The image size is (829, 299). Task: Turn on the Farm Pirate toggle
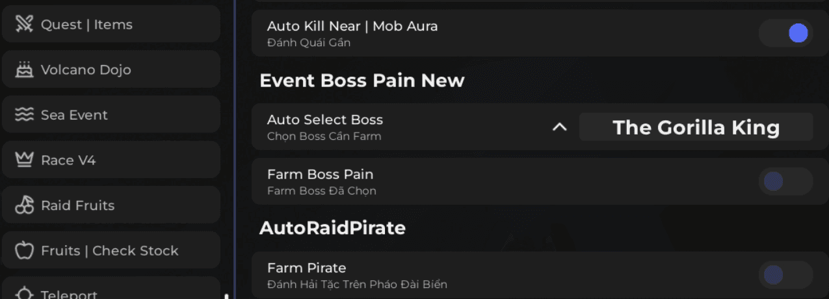coord(785,275)
